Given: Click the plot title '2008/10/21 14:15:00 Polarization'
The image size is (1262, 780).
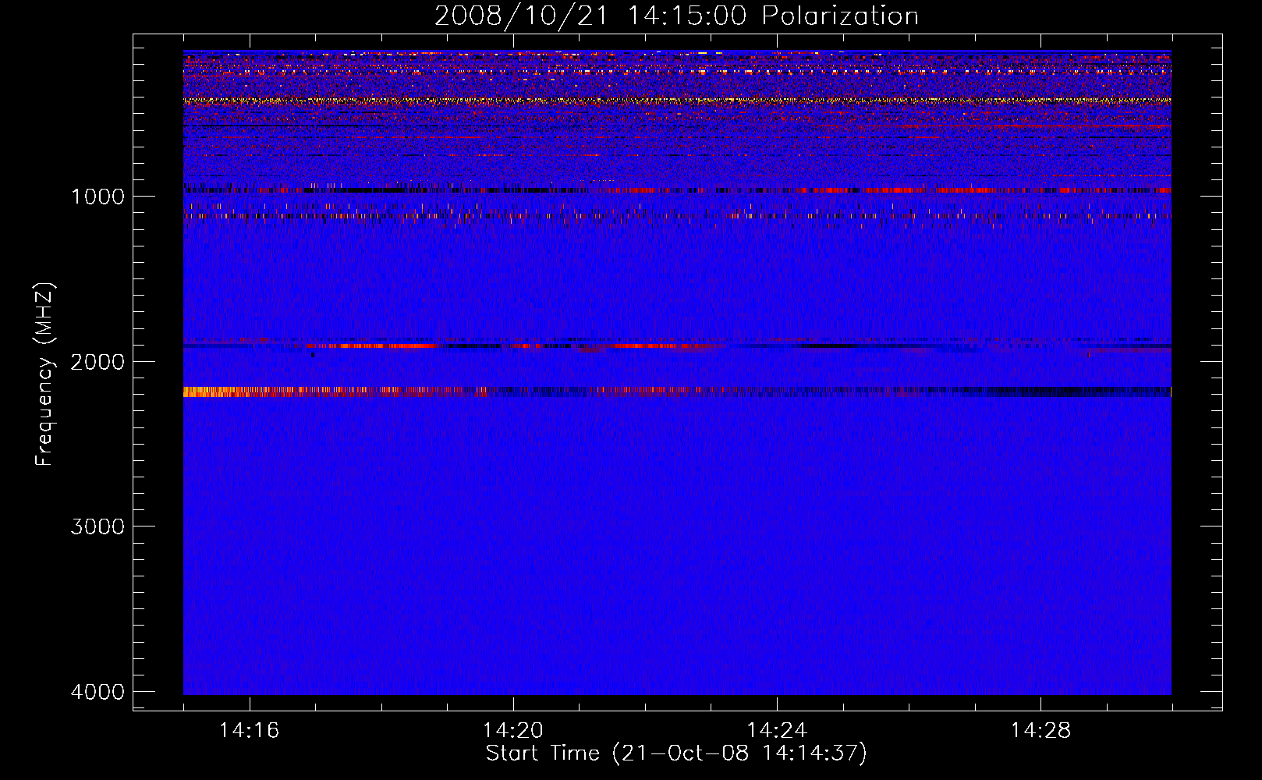Looking at the screenshot, I should (x=676, y=16).
